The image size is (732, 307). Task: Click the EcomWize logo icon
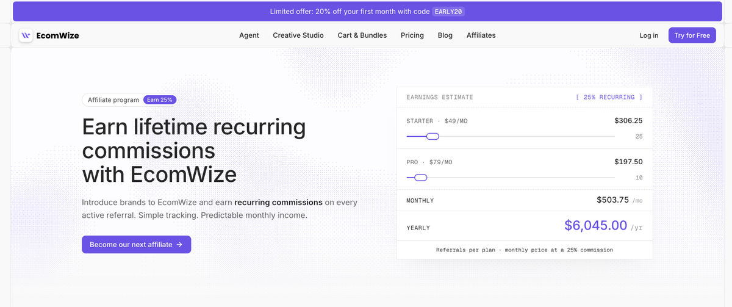(x=26, y=35)
